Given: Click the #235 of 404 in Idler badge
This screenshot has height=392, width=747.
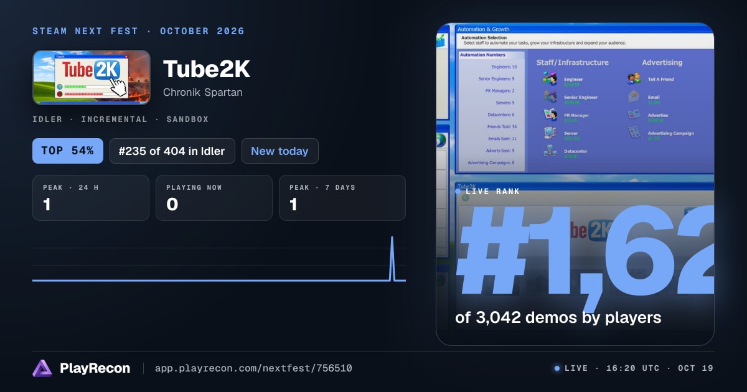Looking at the screenshot, I should click(172, 151).
